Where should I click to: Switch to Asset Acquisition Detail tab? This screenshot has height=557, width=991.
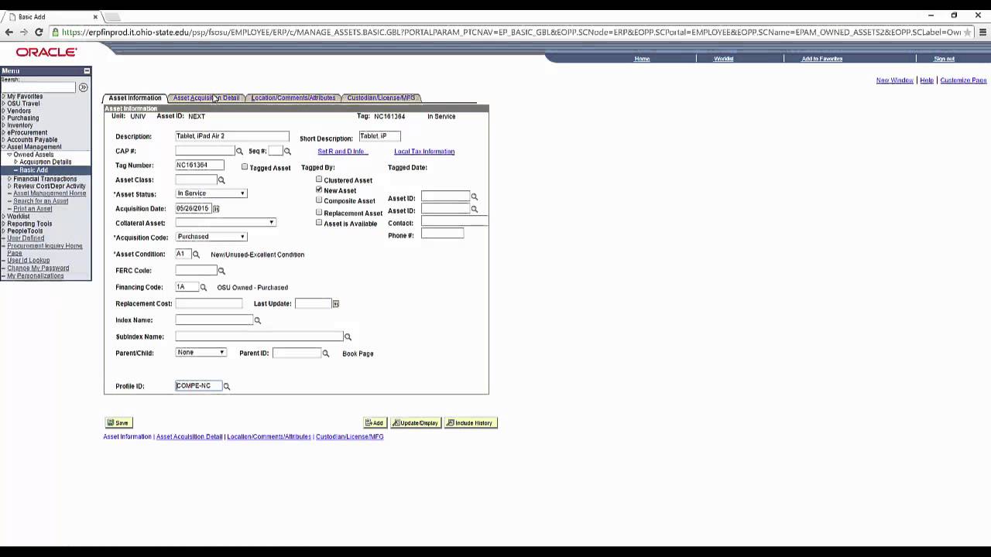click(x=206, y=97)
